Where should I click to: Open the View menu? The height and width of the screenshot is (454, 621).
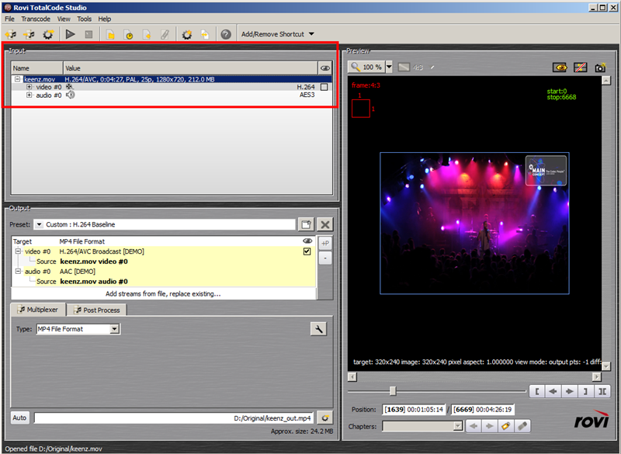[x=64, y=19]
